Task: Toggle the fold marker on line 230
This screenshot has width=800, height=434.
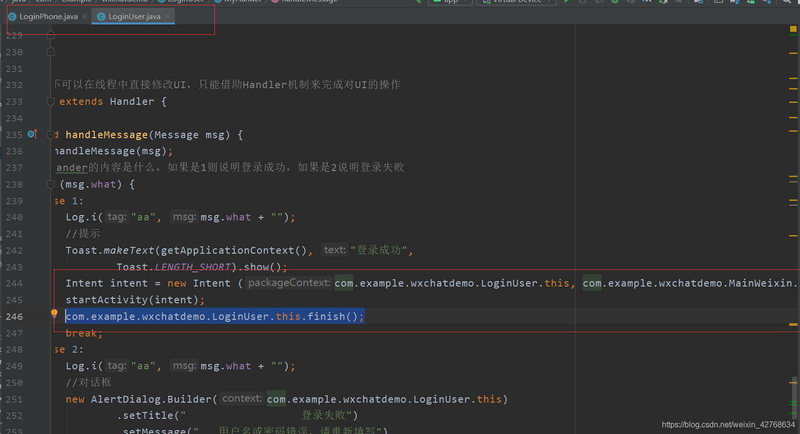Action: 50,51
